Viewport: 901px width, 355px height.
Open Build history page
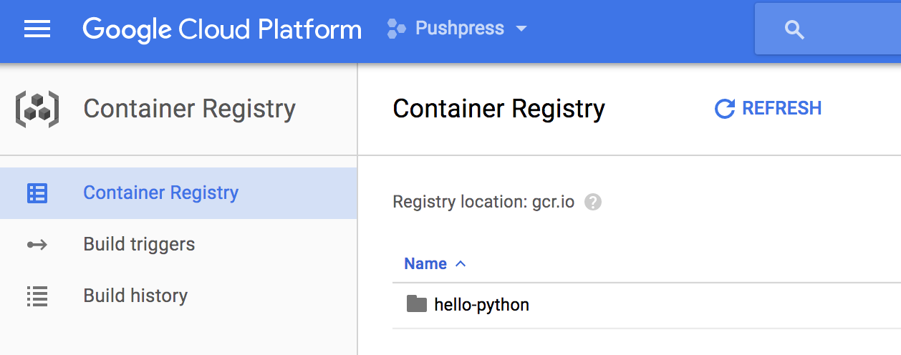(x=135, y=296)
